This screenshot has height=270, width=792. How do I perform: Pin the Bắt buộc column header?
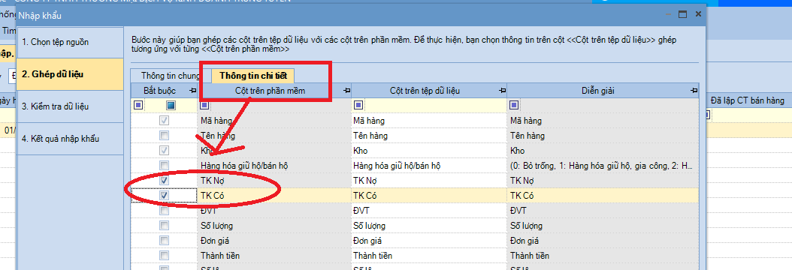(192, 91)
